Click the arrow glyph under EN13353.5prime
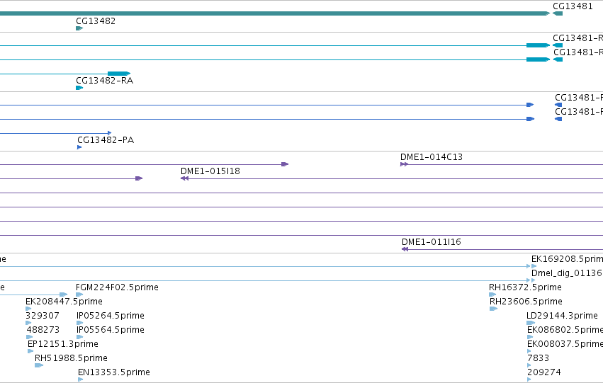 [80, 379]
